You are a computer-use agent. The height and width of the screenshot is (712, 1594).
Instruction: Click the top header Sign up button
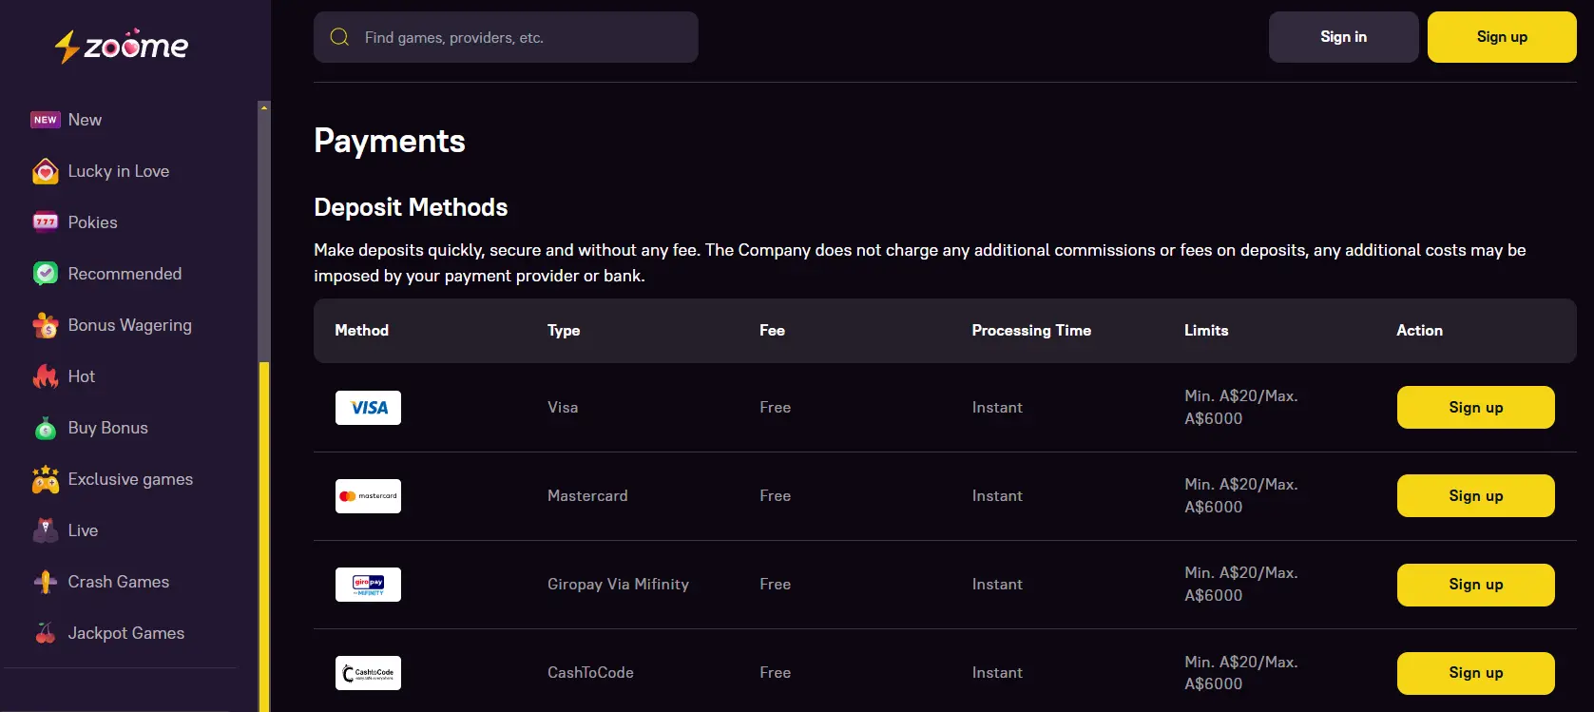point(1501,37)
